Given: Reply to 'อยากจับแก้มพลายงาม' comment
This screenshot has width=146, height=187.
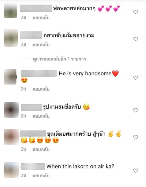Looking at the screenshot, I should pyautogui.click(x=41, y=45).
